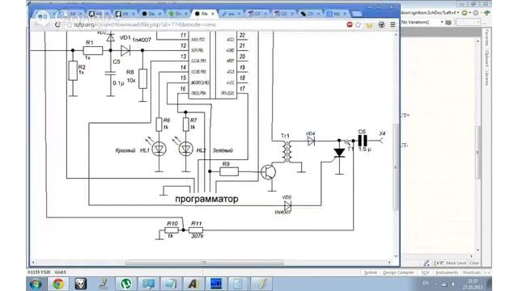The image size is (518, 291).
Task: Open the Libraries side panel in Altium
Action: tap(486, 78)
